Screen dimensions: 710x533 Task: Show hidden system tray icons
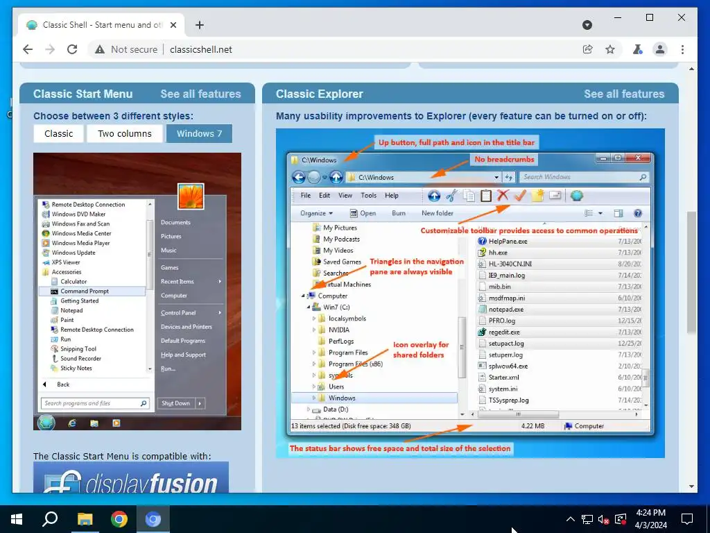pos(571,519)
